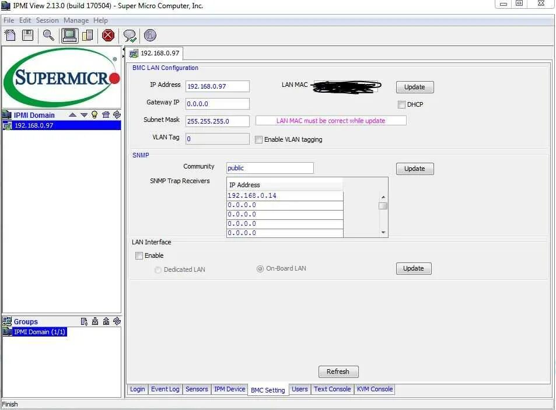
Task: Click the down triangle in IPMI Domain header
Action: (84, 115)
